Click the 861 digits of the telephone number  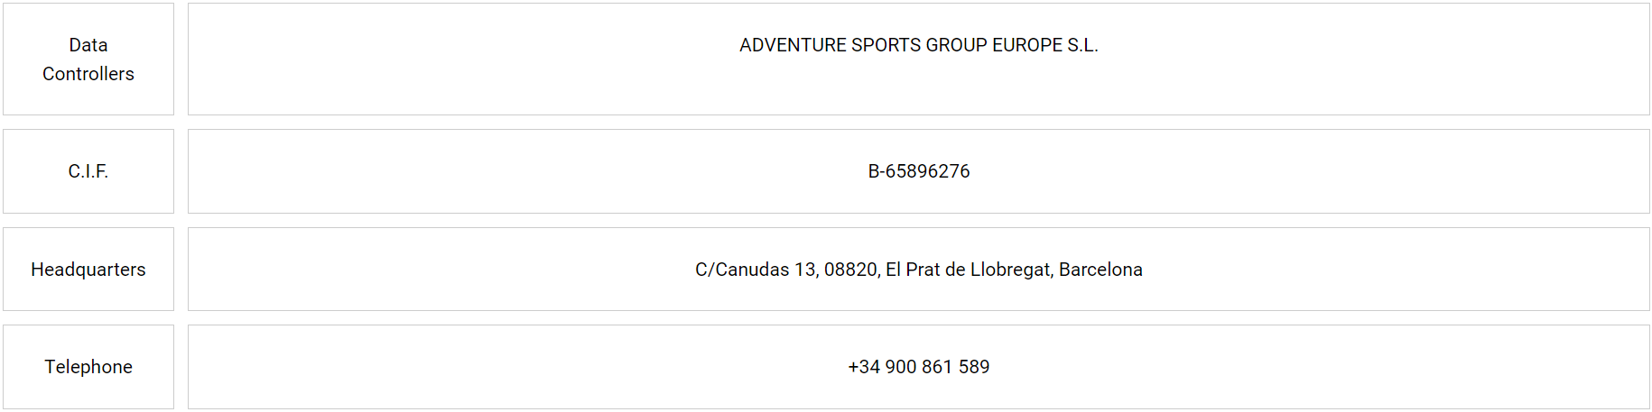[x=937, y=367]
